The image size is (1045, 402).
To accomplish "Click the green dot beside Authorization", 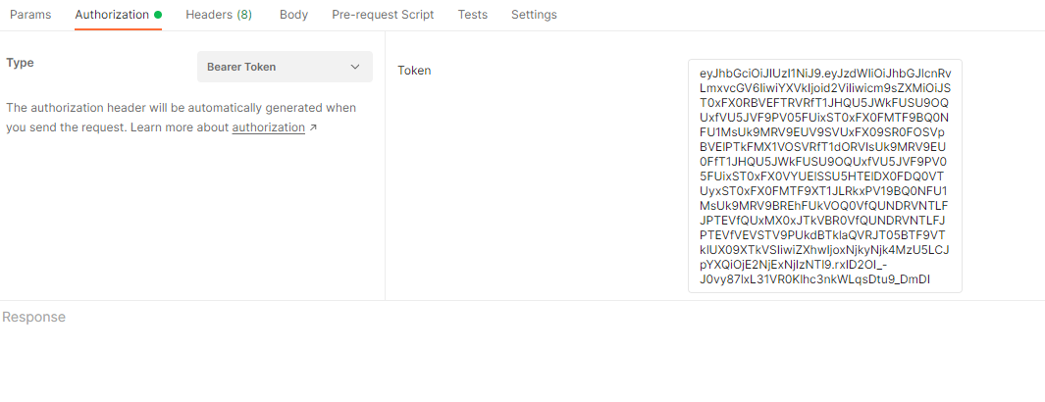I will (x=158, y=15).
